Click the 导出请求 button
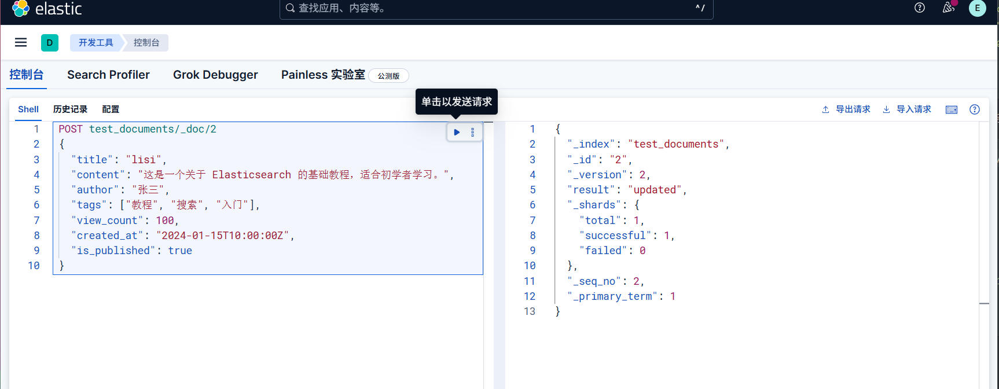Image resolution: width=999 pixels, height=389 pixels. (846, 109)
